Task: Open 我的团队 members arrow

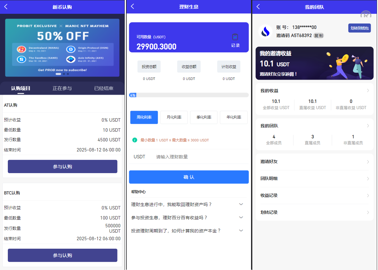Action: (368, 126)
